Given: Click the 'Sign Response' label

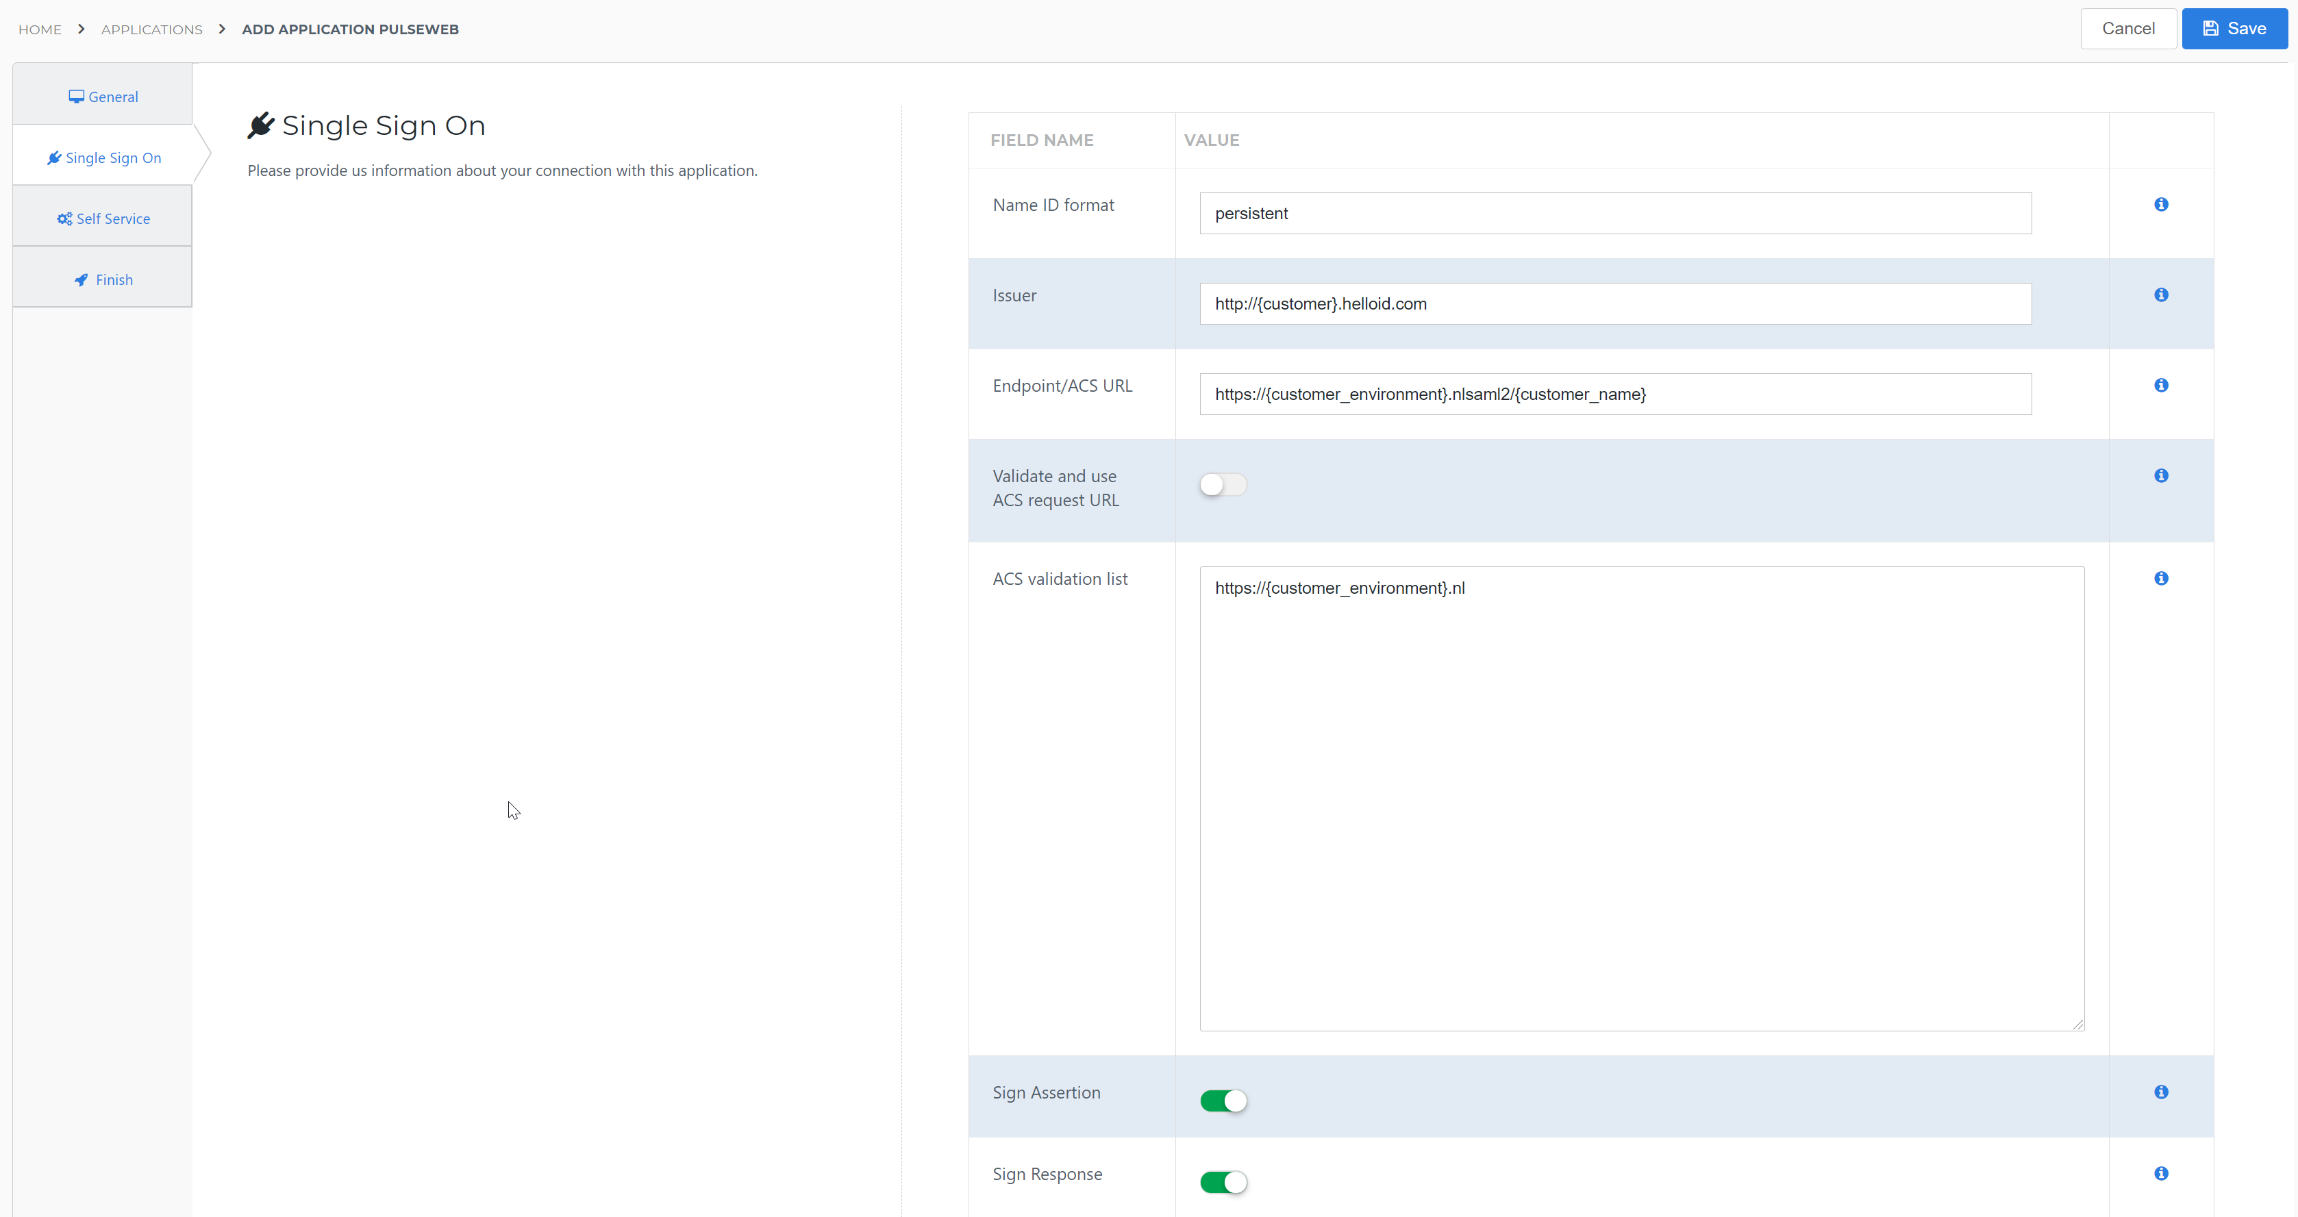Looking at the screenshot, I should click(x=1047, y=1174).
